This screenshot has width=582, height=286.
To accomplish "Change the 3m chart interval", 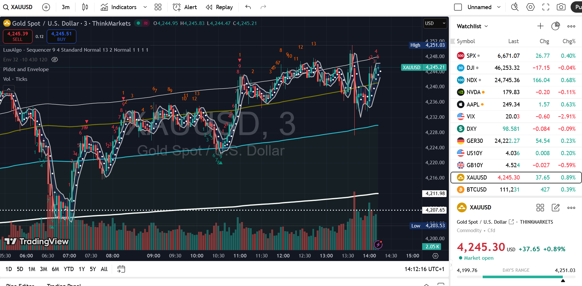I will click(66, 7).
